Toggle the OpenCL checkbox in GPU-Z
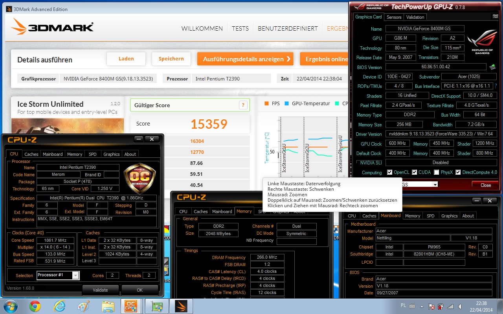 click(x=389, y=172)
